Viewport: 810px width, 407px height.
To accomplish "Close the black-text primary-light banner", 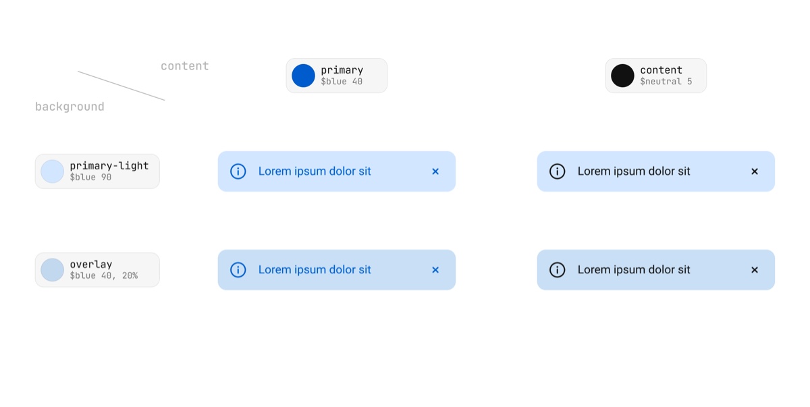I will pyautogui.click(x=755, y=171).
